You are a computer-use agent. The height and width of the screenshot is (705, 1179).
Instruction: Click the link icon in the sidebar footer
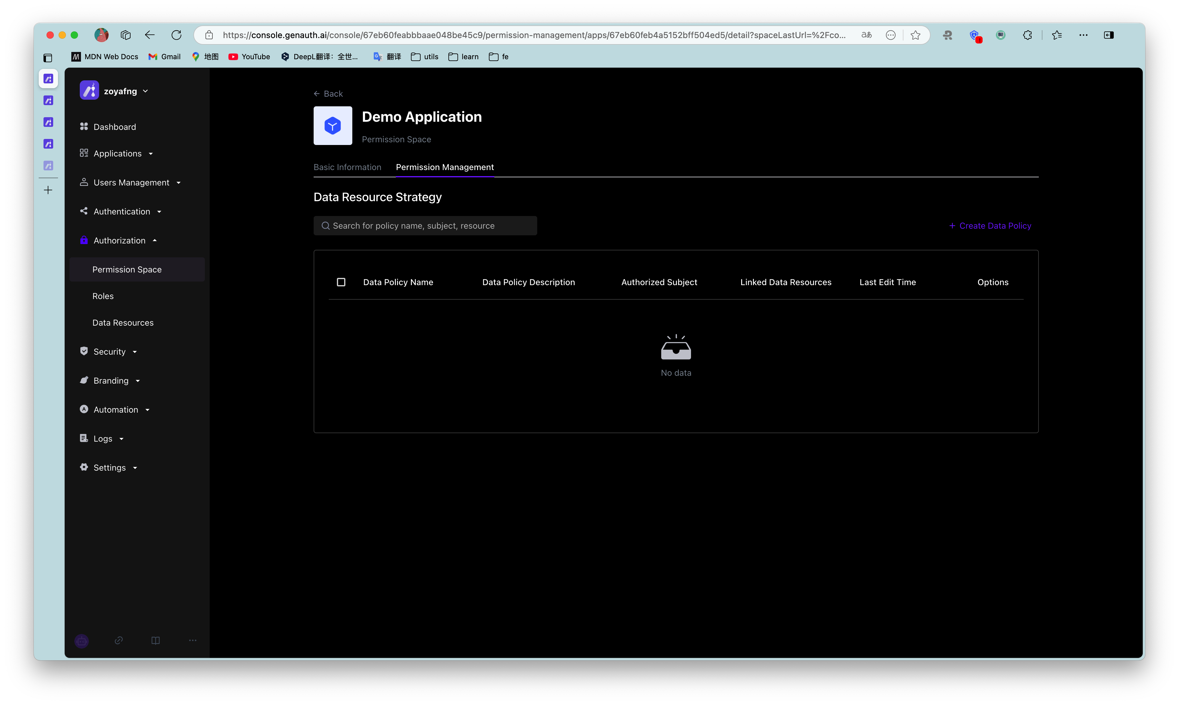click(119, 640)
